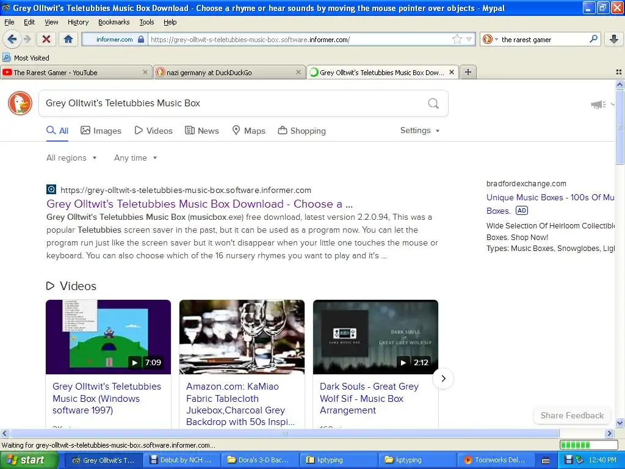Switch to nazi germany DuckDuckGo tab
The height and width of the screenshot is (469, 625).
(x=229, y=73)
